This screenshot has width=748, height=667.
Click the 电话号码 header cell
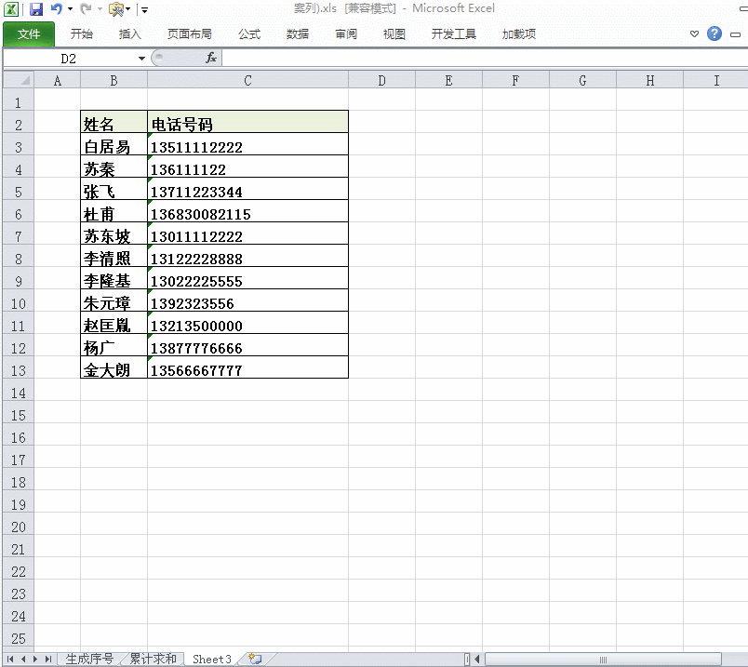pos(248,122)
